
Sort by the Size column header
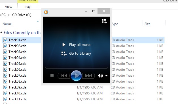(147, 24)
